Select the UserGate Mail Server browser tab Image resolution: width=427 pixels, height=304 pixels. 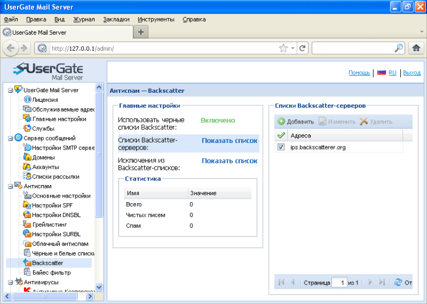(x=67, y=32)
